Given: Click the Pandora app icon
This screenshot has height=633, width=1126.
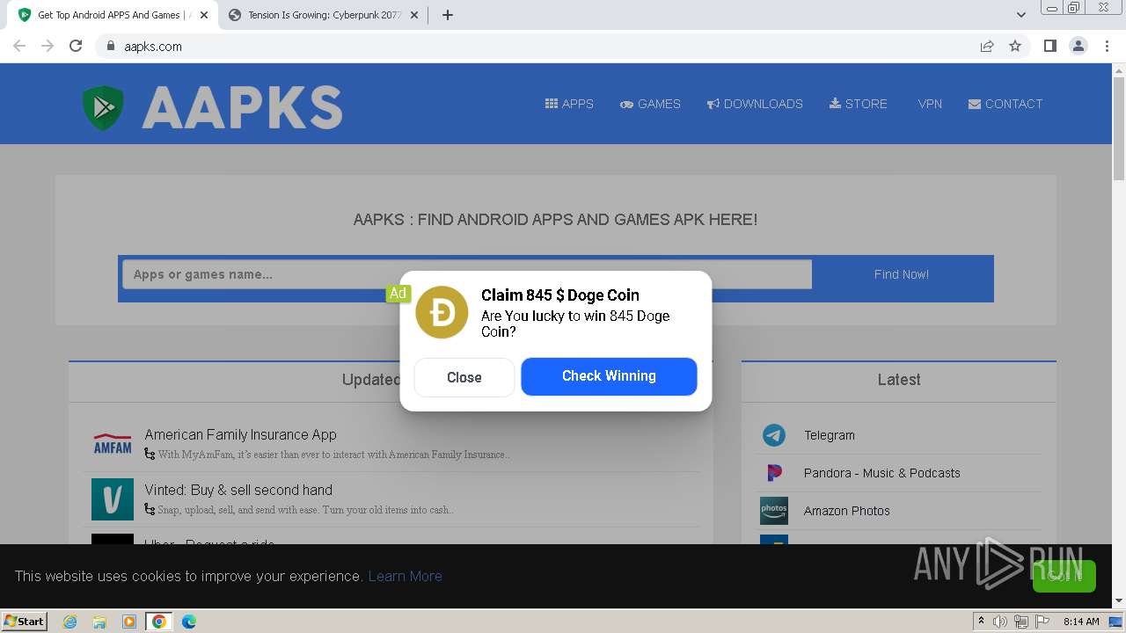Looking at the screenshot, I should [x=774, y=473].
